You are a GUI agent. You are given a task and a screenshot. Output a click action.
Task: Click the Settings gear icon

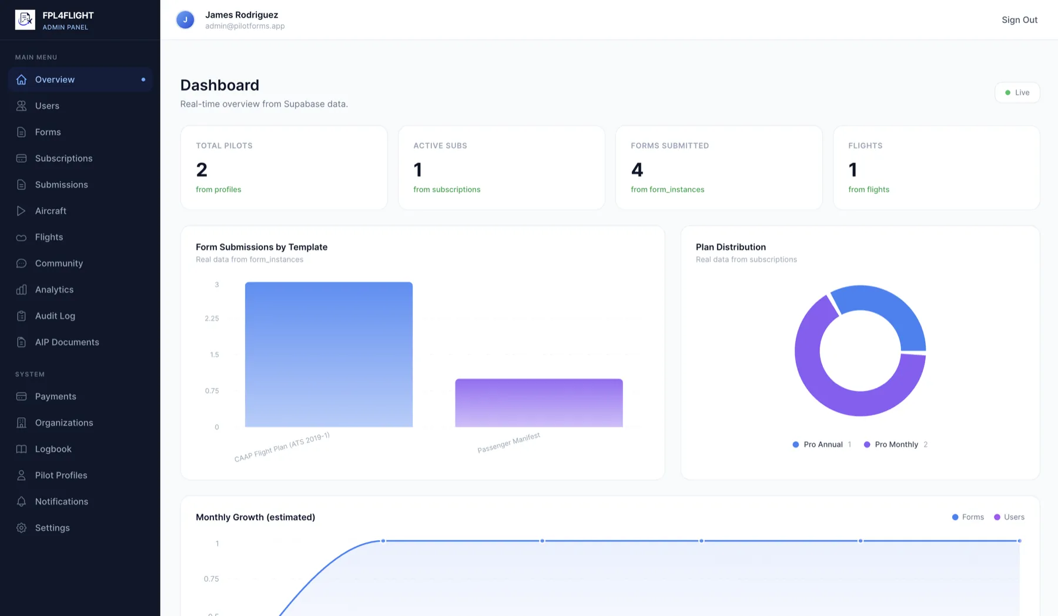[x=21, y=528]
